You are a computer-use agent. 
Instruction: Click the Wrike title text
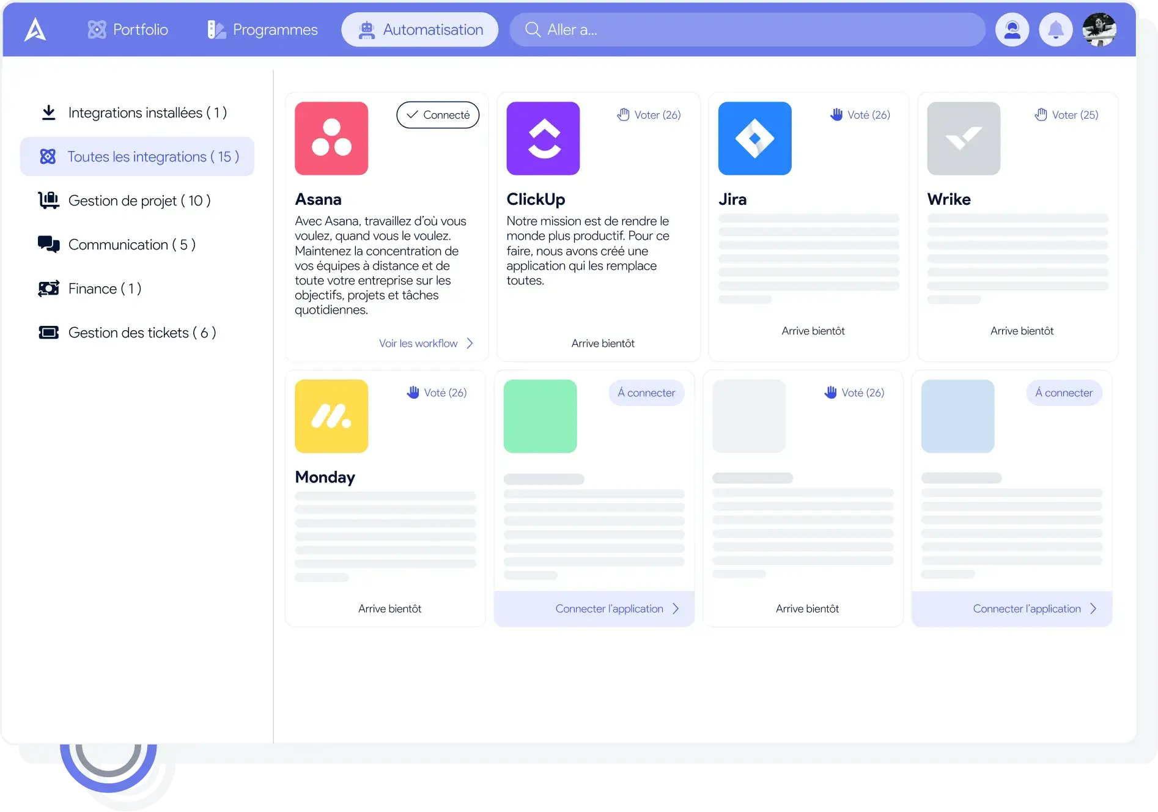click(949, 199)
